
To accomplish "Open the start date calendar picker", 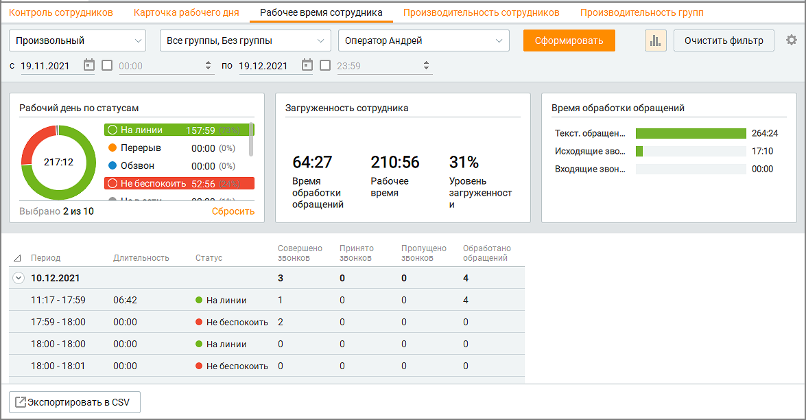I will [x=89, y=65].
